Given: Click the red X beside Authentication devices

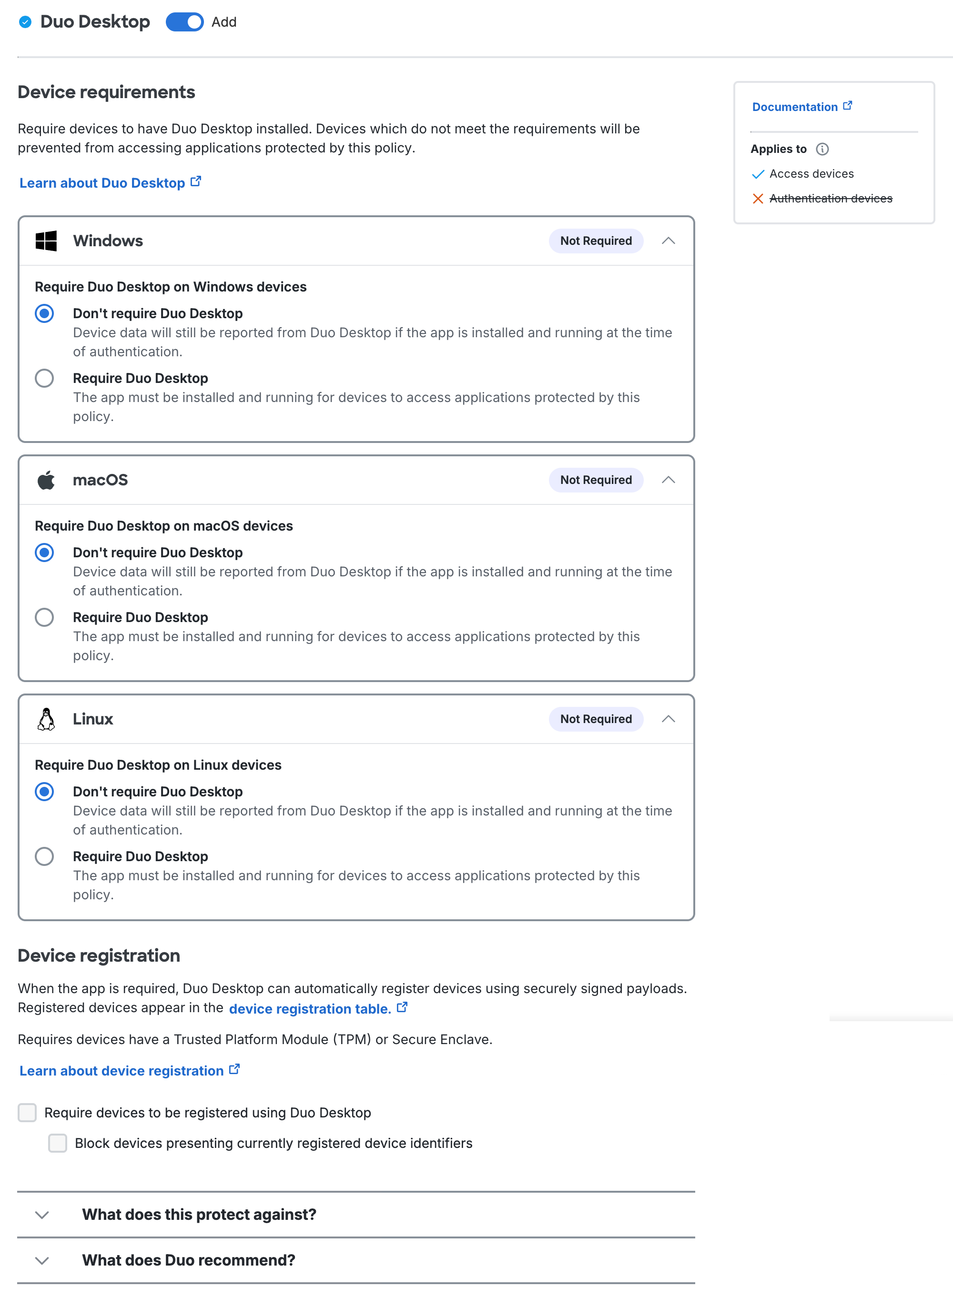Looking at the screenshot, I should tap(758, 198).
